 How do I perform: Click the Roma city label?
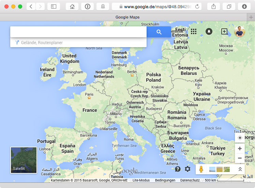click(129, 139)
